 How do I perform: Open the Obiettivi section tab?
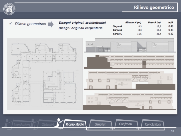pos(47,125)
